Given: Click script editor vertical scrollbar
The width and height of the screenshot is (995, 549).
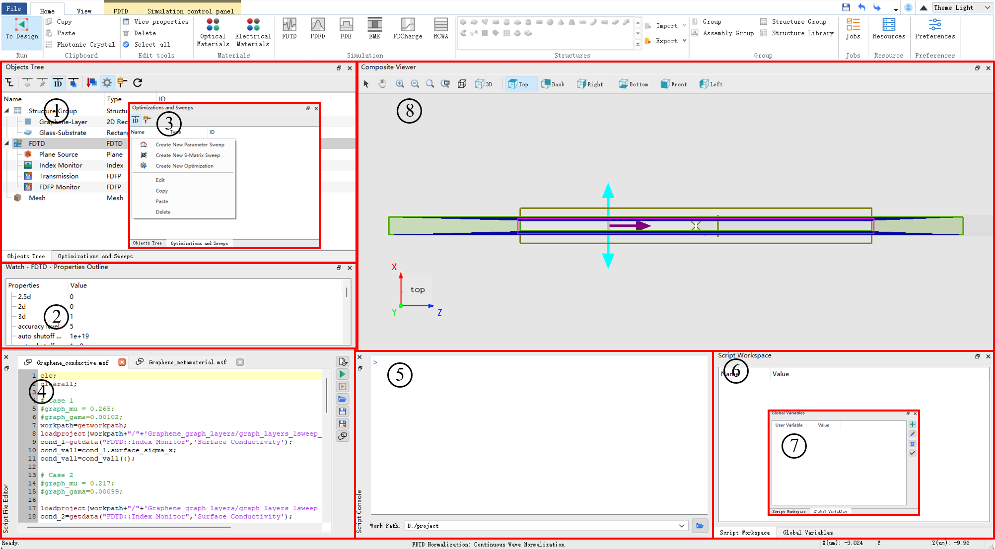Looking at the screenshot, I should pyautogui.click(x=327, y=395).
